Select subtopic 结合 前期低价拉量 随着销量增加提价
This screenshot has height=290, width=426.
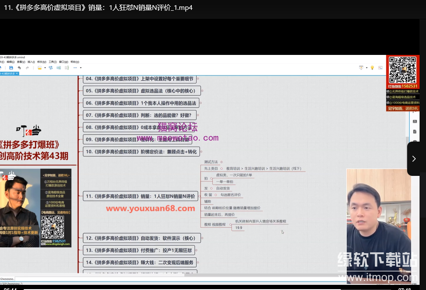(232, 208)
